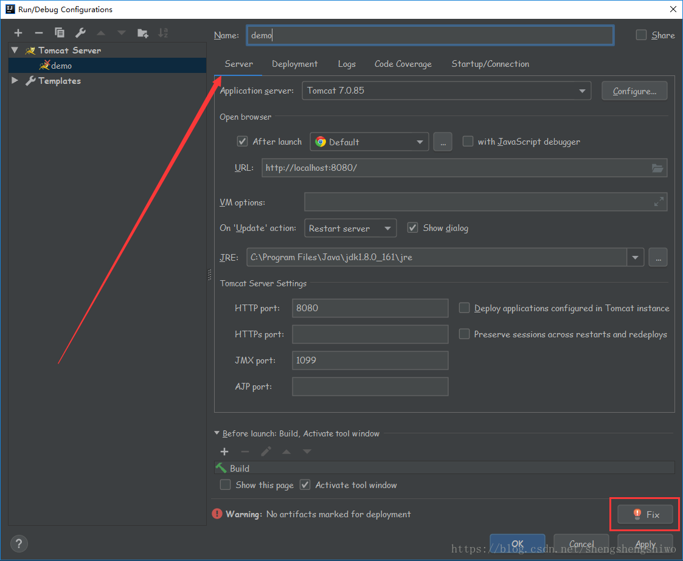
Task: Add a Before launch task
Action: [x=224, y=452]
